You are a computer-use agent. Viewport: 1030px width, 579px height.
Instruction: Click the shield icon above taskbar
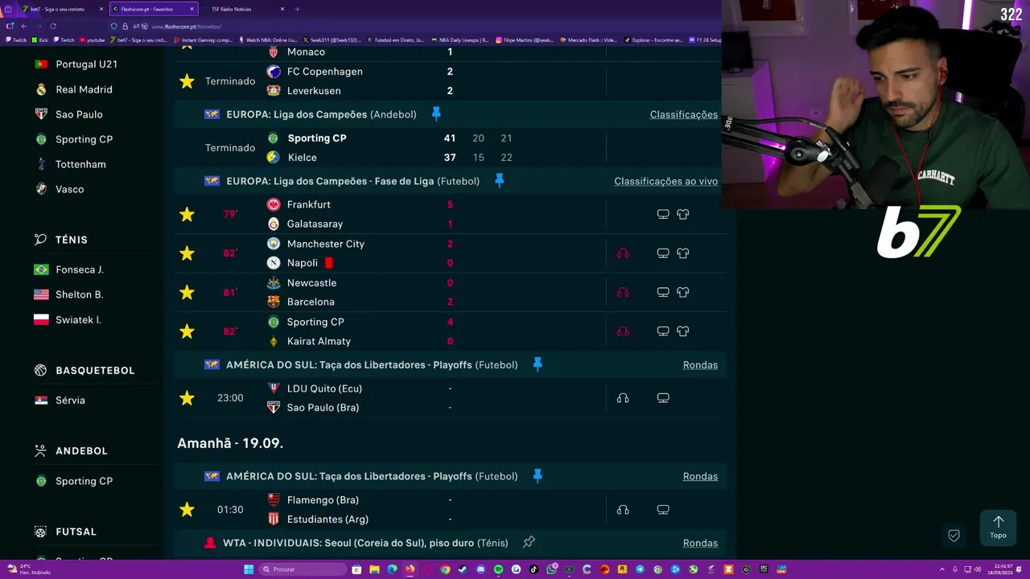(954, 536)
